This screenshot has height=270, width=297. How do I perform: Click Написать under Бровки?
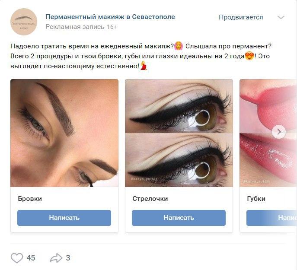tap(64, 218)
